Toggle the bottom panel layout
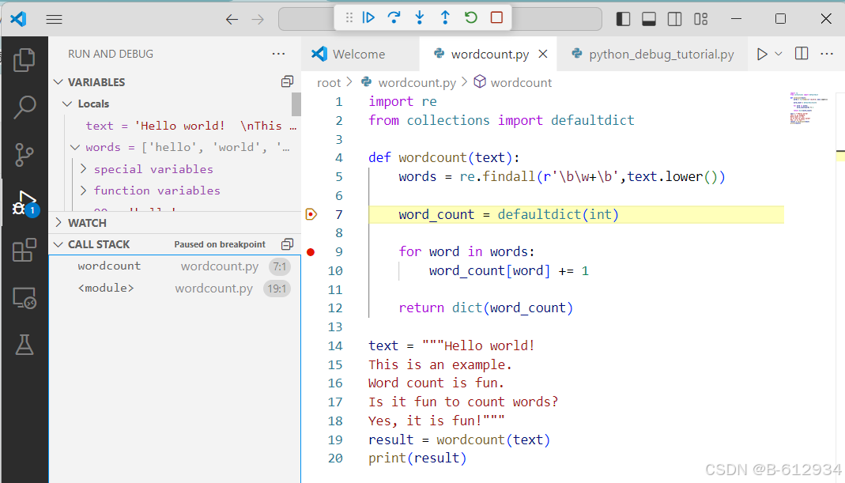 click(x=649, y=19)
